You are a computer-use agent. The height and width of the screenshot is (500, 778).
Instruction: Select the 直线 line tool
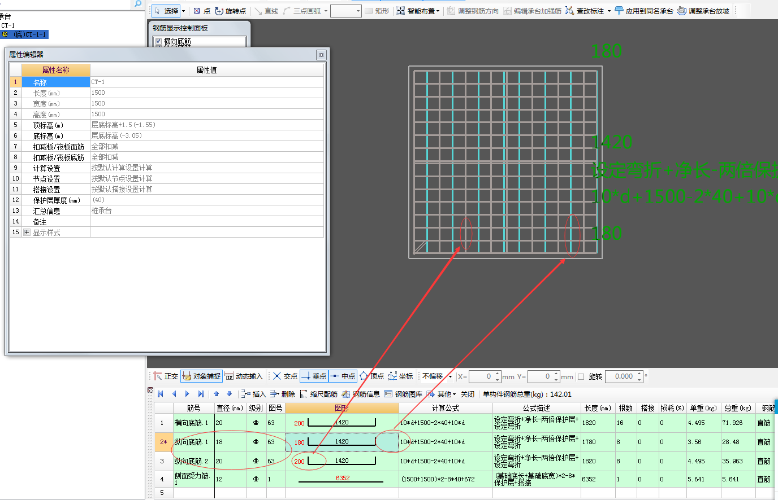point(266,11)
